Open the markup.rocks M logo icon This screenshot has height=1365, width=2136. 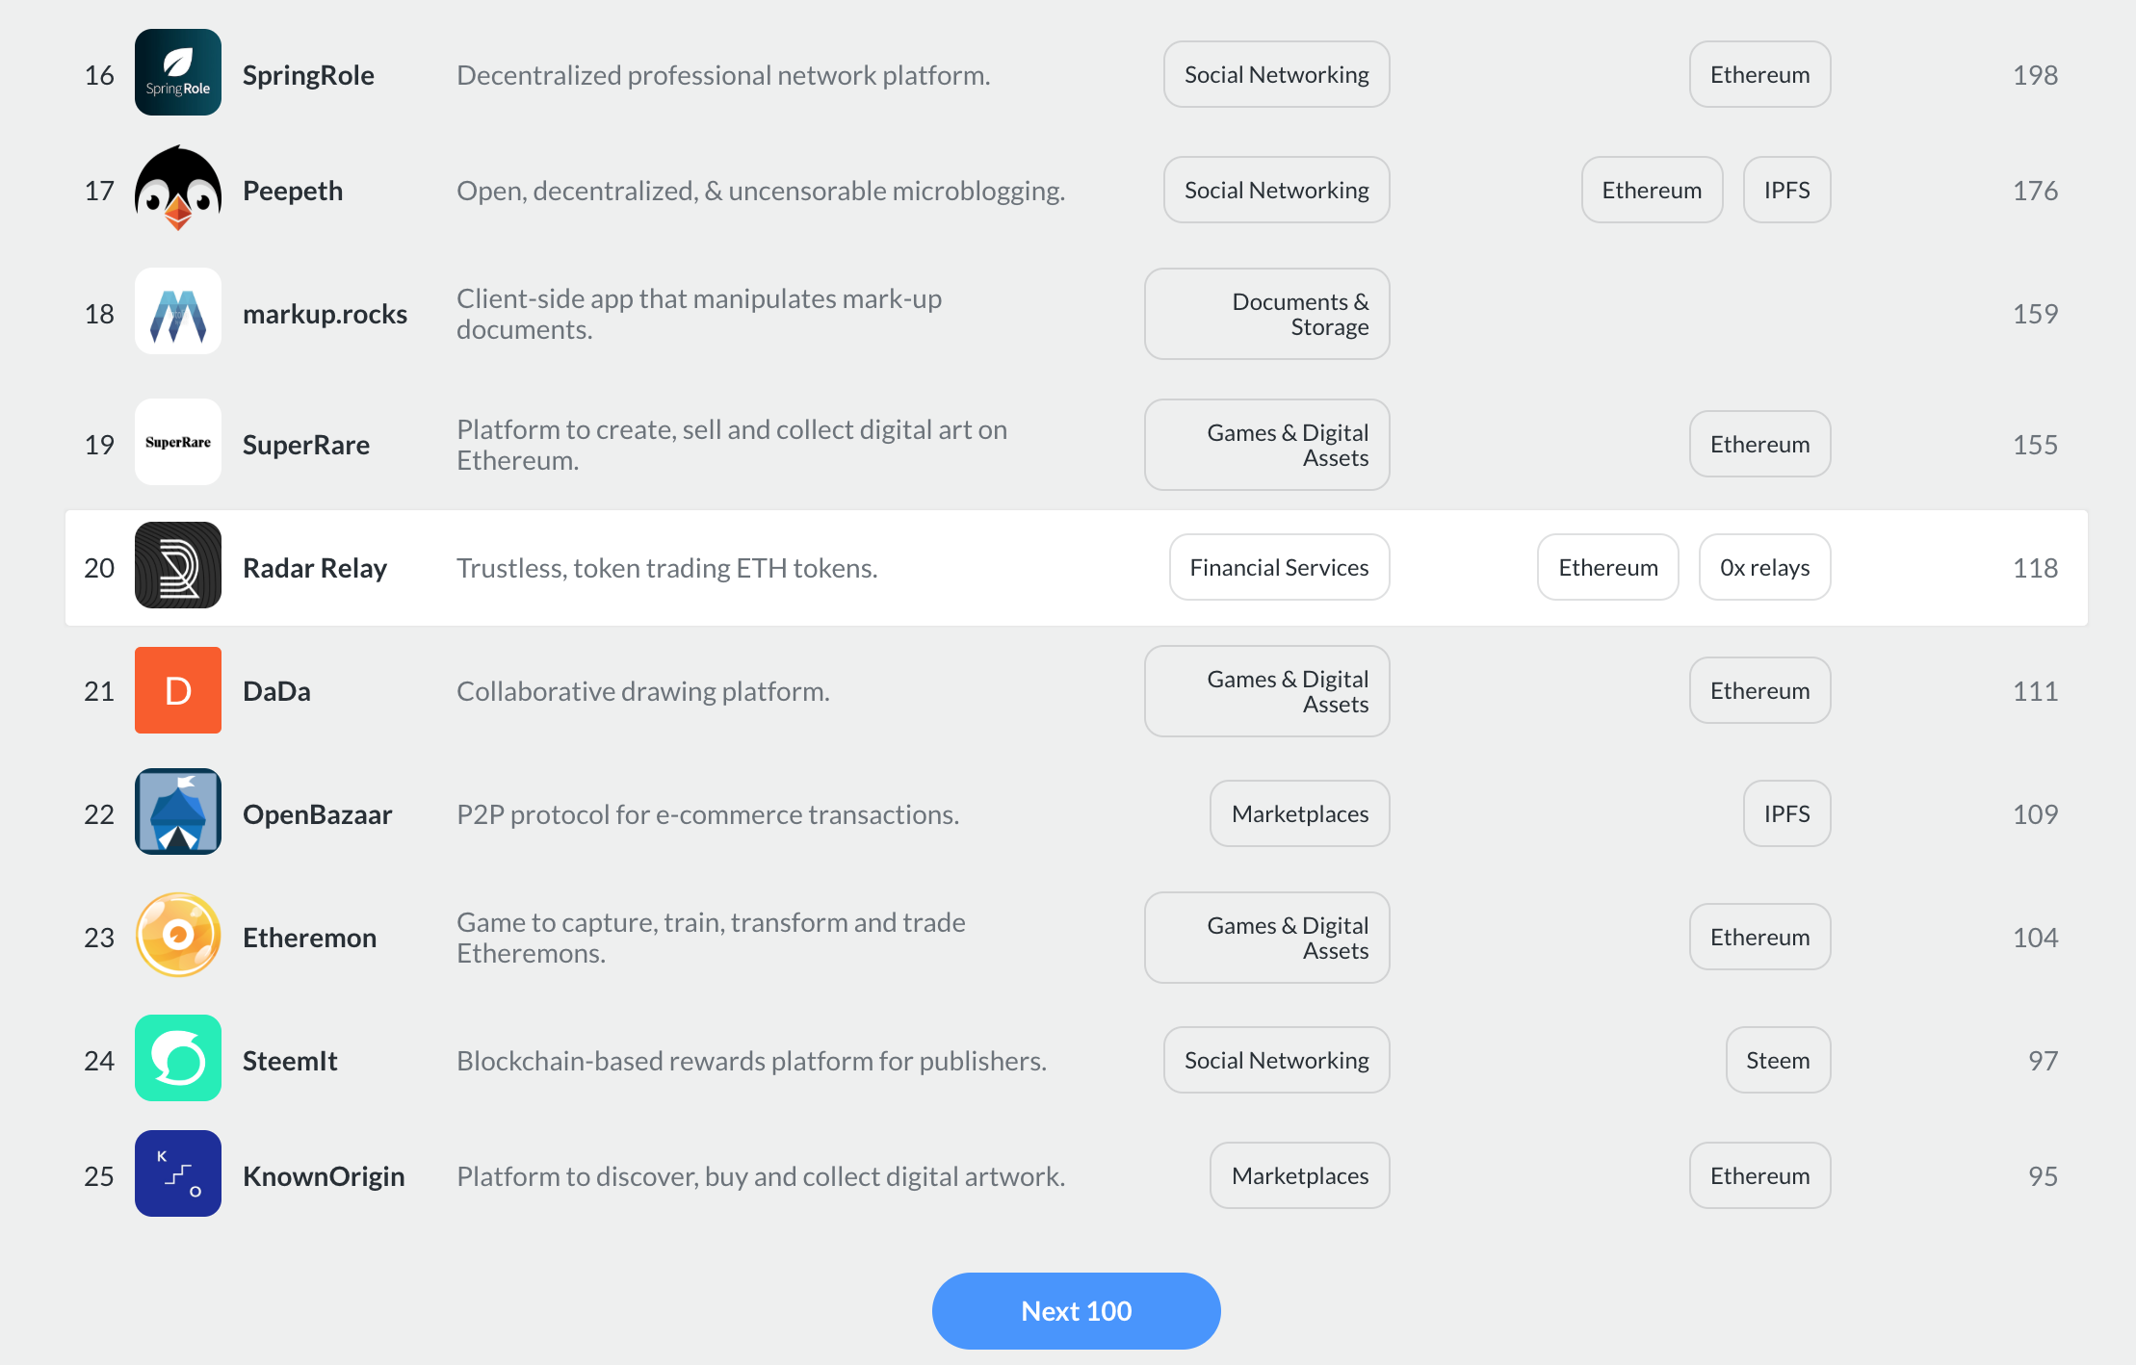178,312
